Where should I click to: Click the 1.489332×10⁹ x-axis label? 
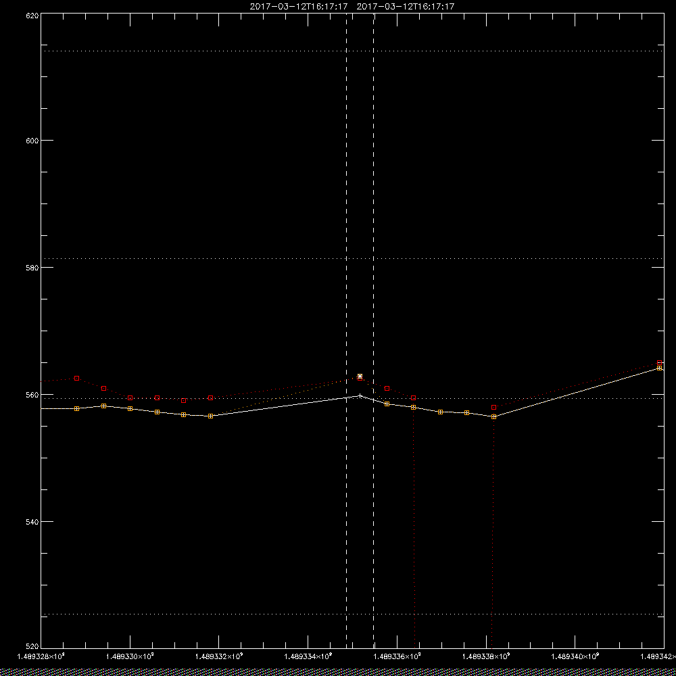click(x=219, y=656)
